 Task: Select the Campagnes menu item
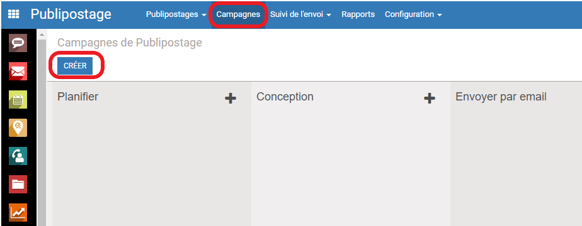tap(238, 14)
